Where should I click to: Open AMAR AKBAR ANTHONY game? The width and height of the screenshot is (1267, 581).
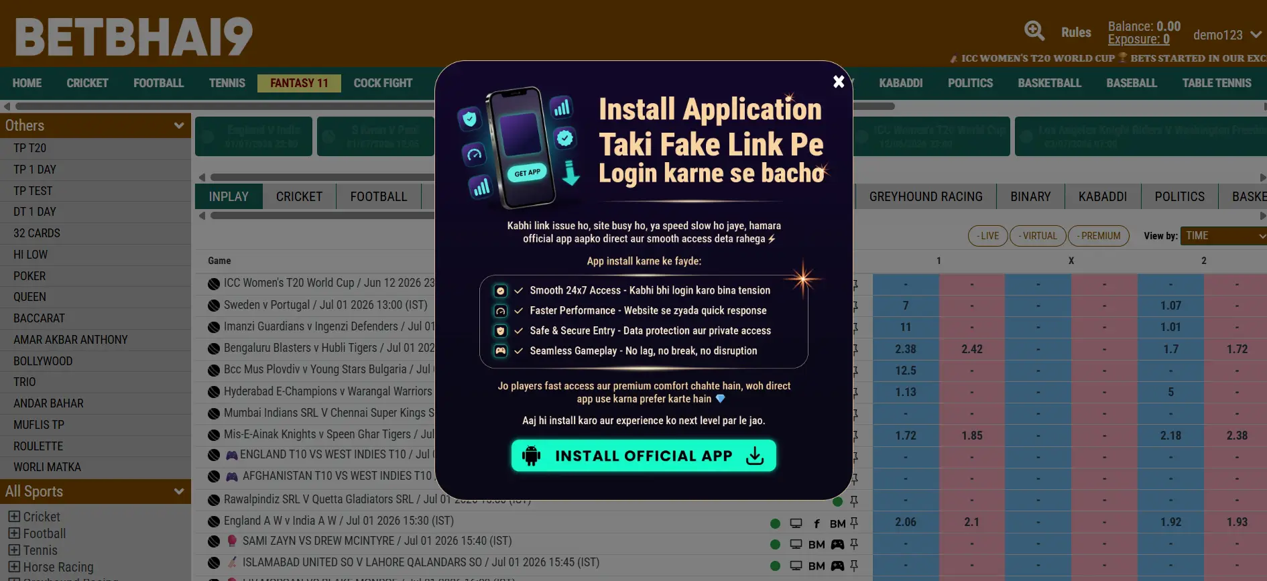[95, 340]
